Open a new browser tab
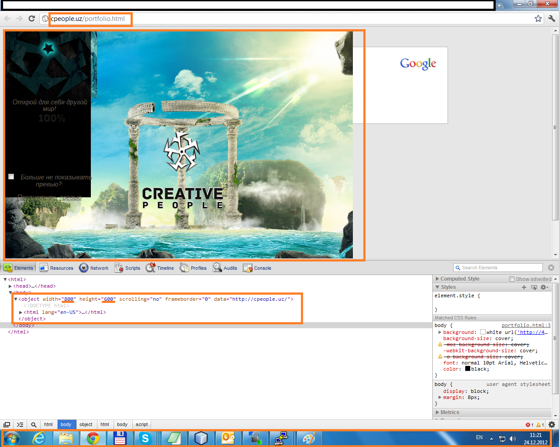Image resolution: width=559 pixels, height=447 pixels. coord(500,5)
